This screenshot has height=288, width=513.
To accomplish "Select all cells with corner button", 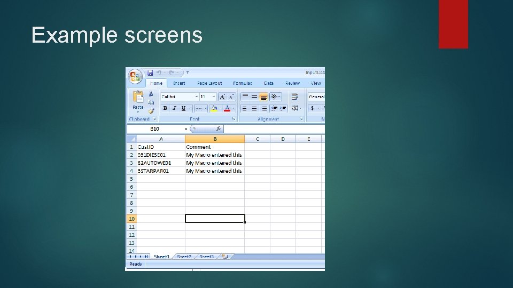I will pyautogui.click(x=132, y=139).
